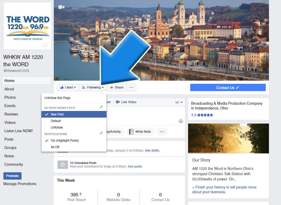Click the scheduled posts clock icon
The height and width of the screenshot is (205, 281).
62,165
